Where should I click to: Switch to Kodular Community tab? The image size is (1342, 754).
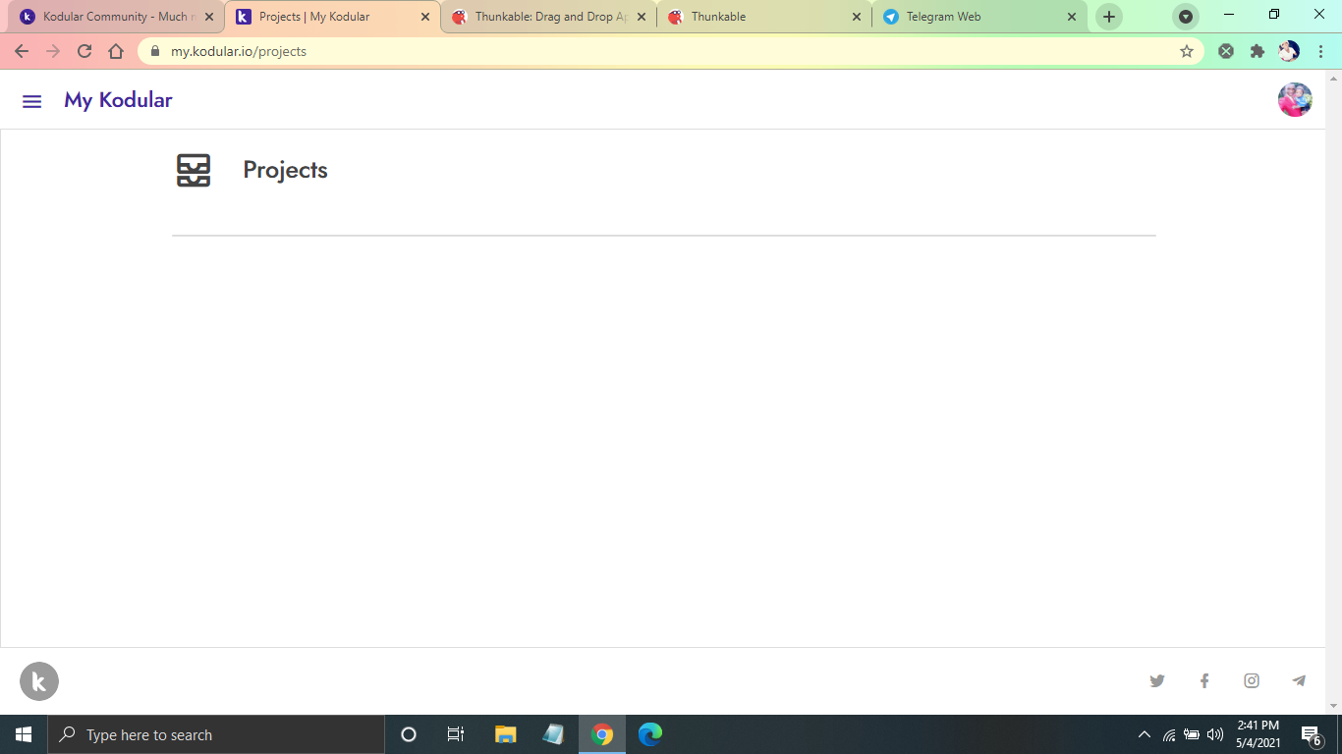point(113,17)
